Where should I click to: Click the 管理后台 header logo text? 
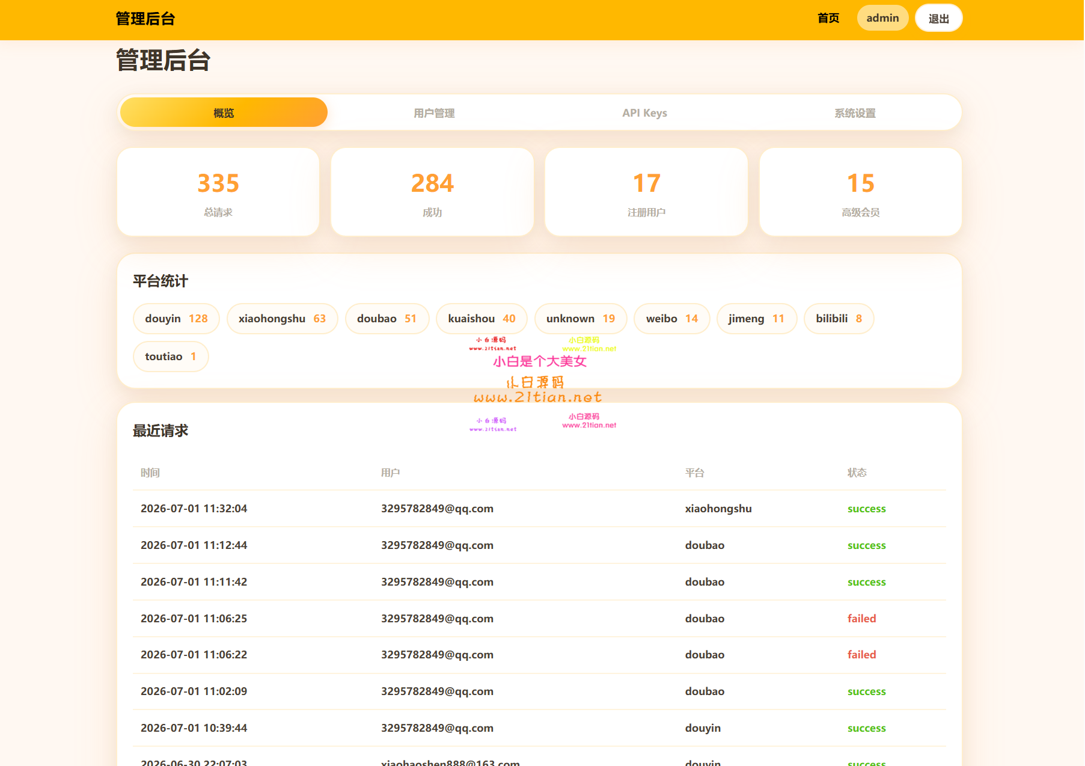coord(145,19)
